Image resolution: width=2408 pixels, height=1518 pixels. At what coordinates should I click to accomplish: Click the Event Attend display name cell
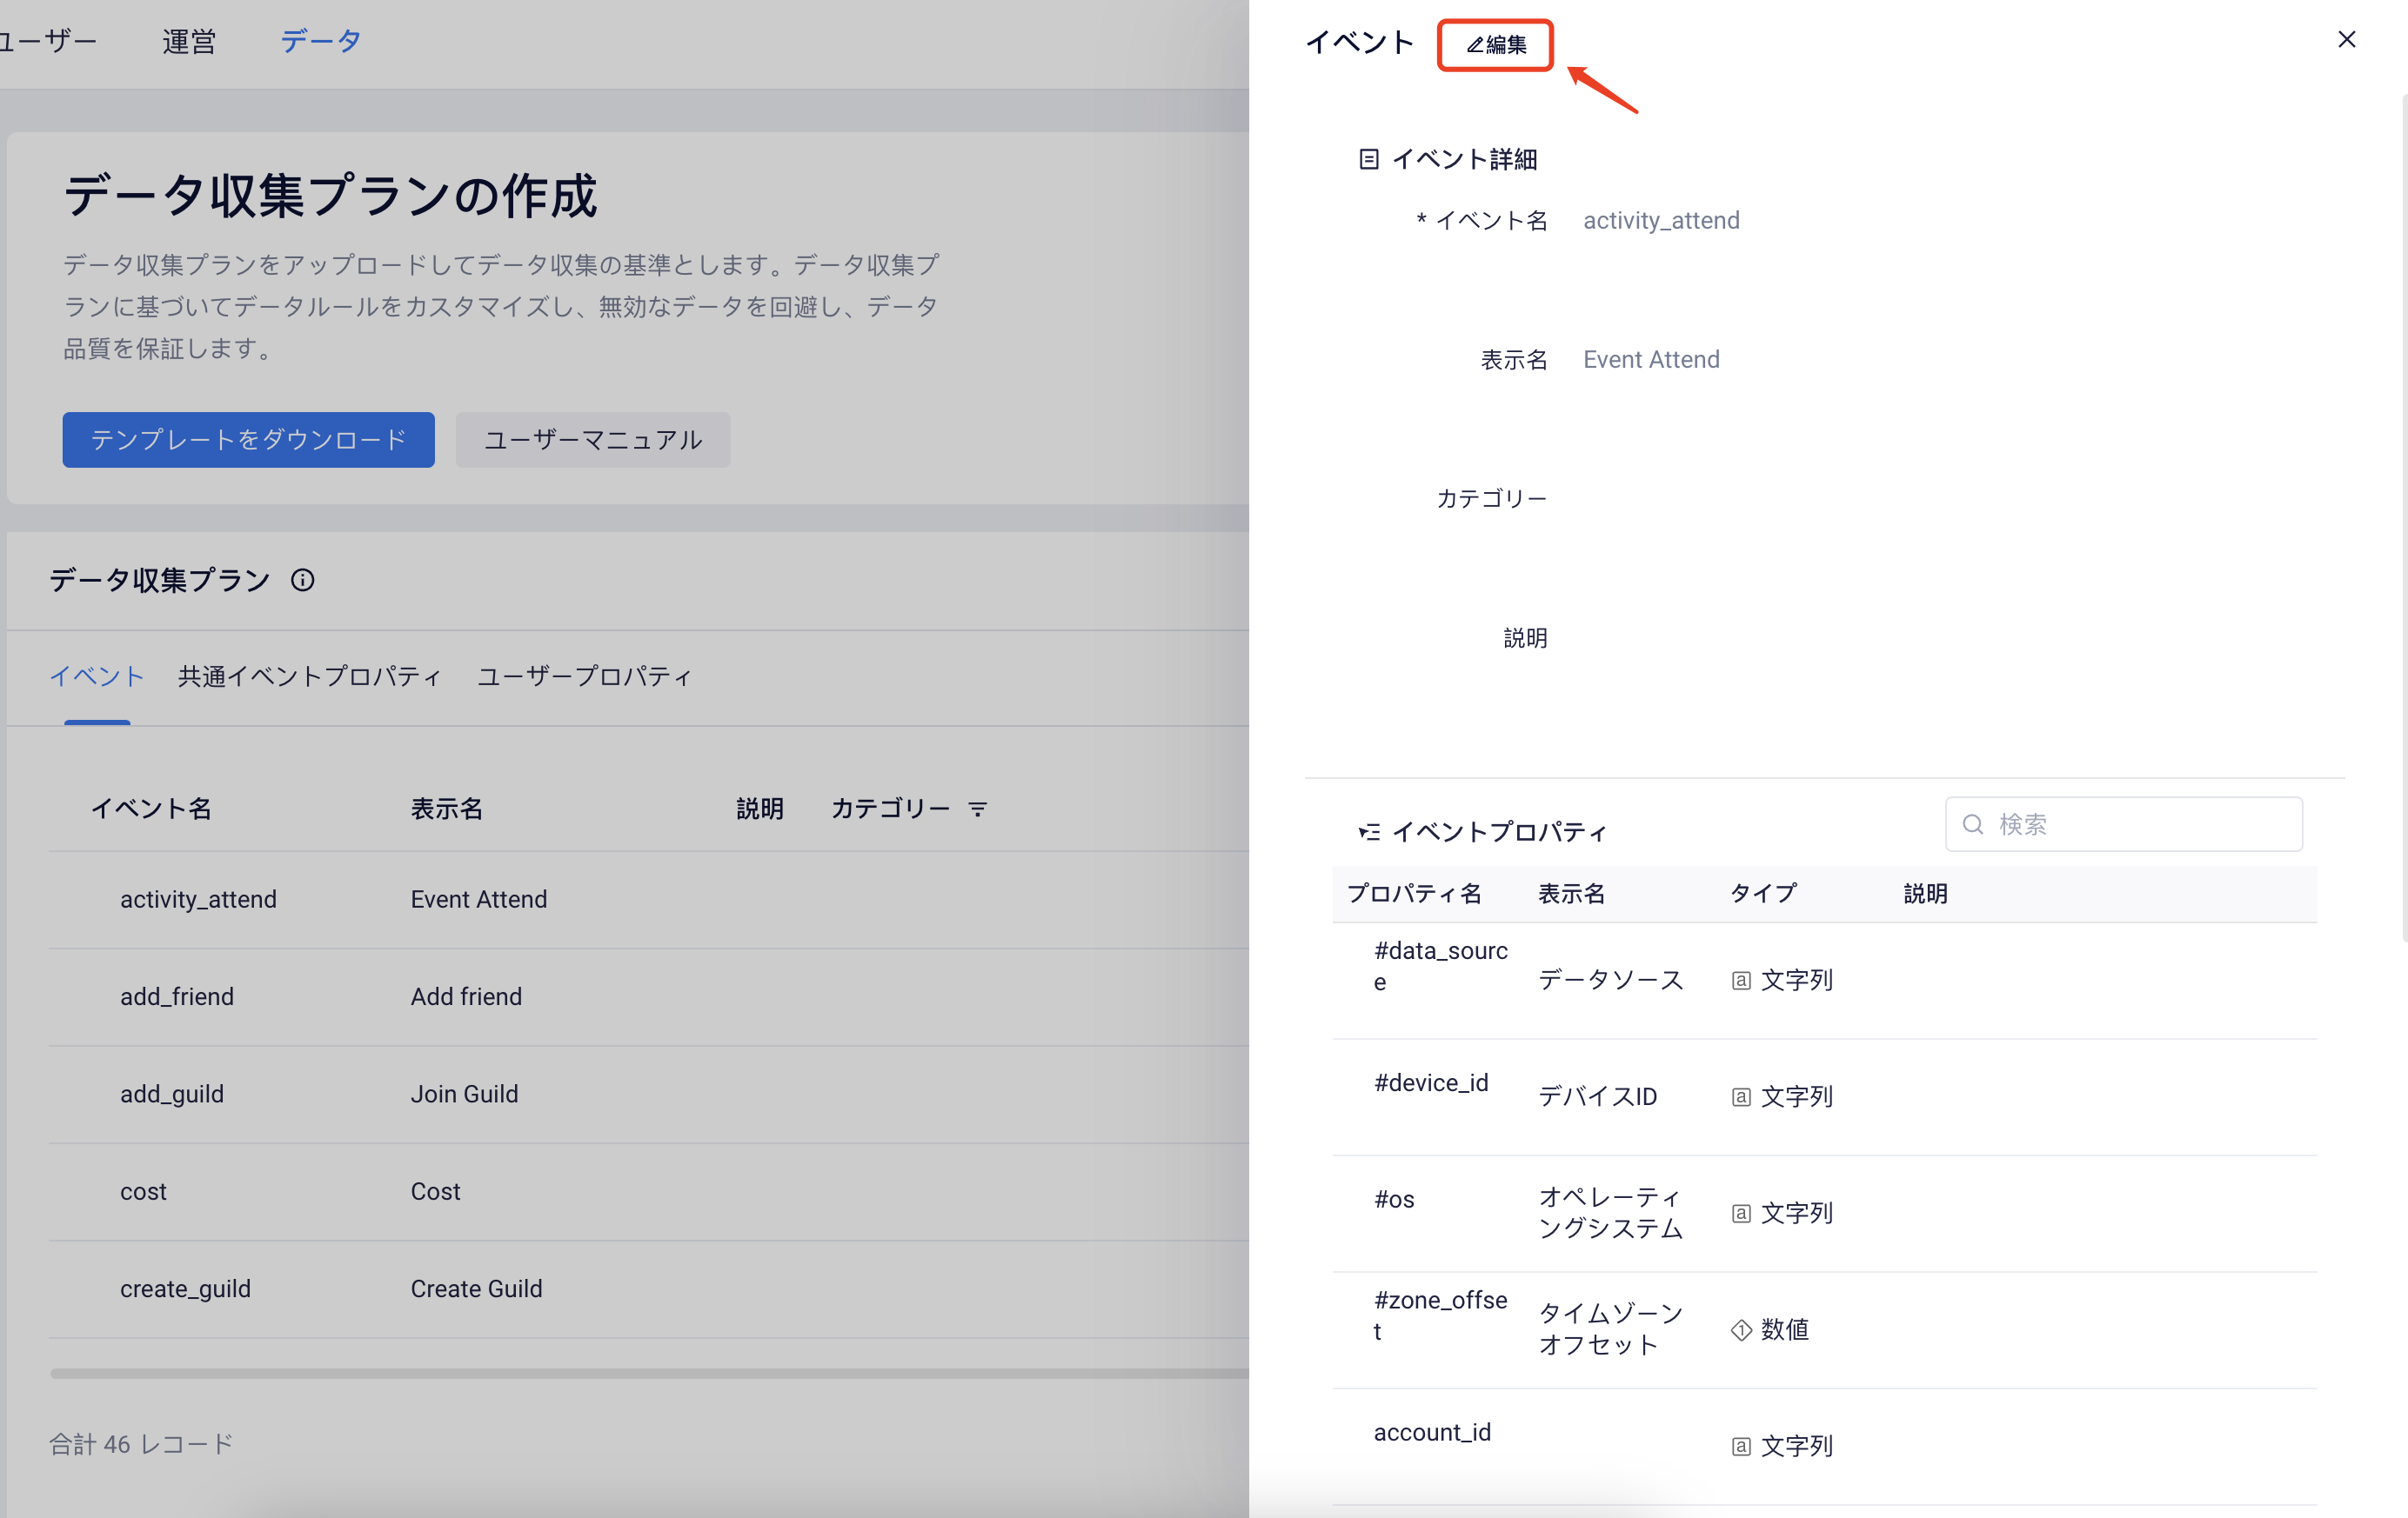pos(479,899)
